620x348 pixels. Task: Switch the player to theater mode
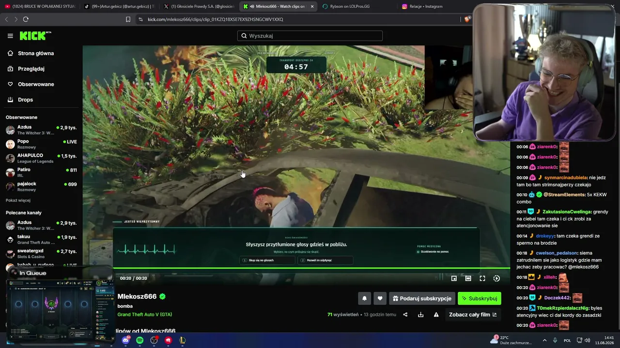tap(468, 278)
